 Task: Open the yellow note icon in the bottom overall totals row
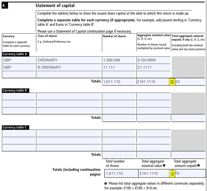click(172, 173)
